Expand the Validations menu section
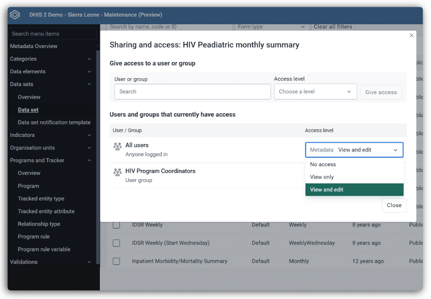This screenshot has height=299, width=431. point(89,262)
